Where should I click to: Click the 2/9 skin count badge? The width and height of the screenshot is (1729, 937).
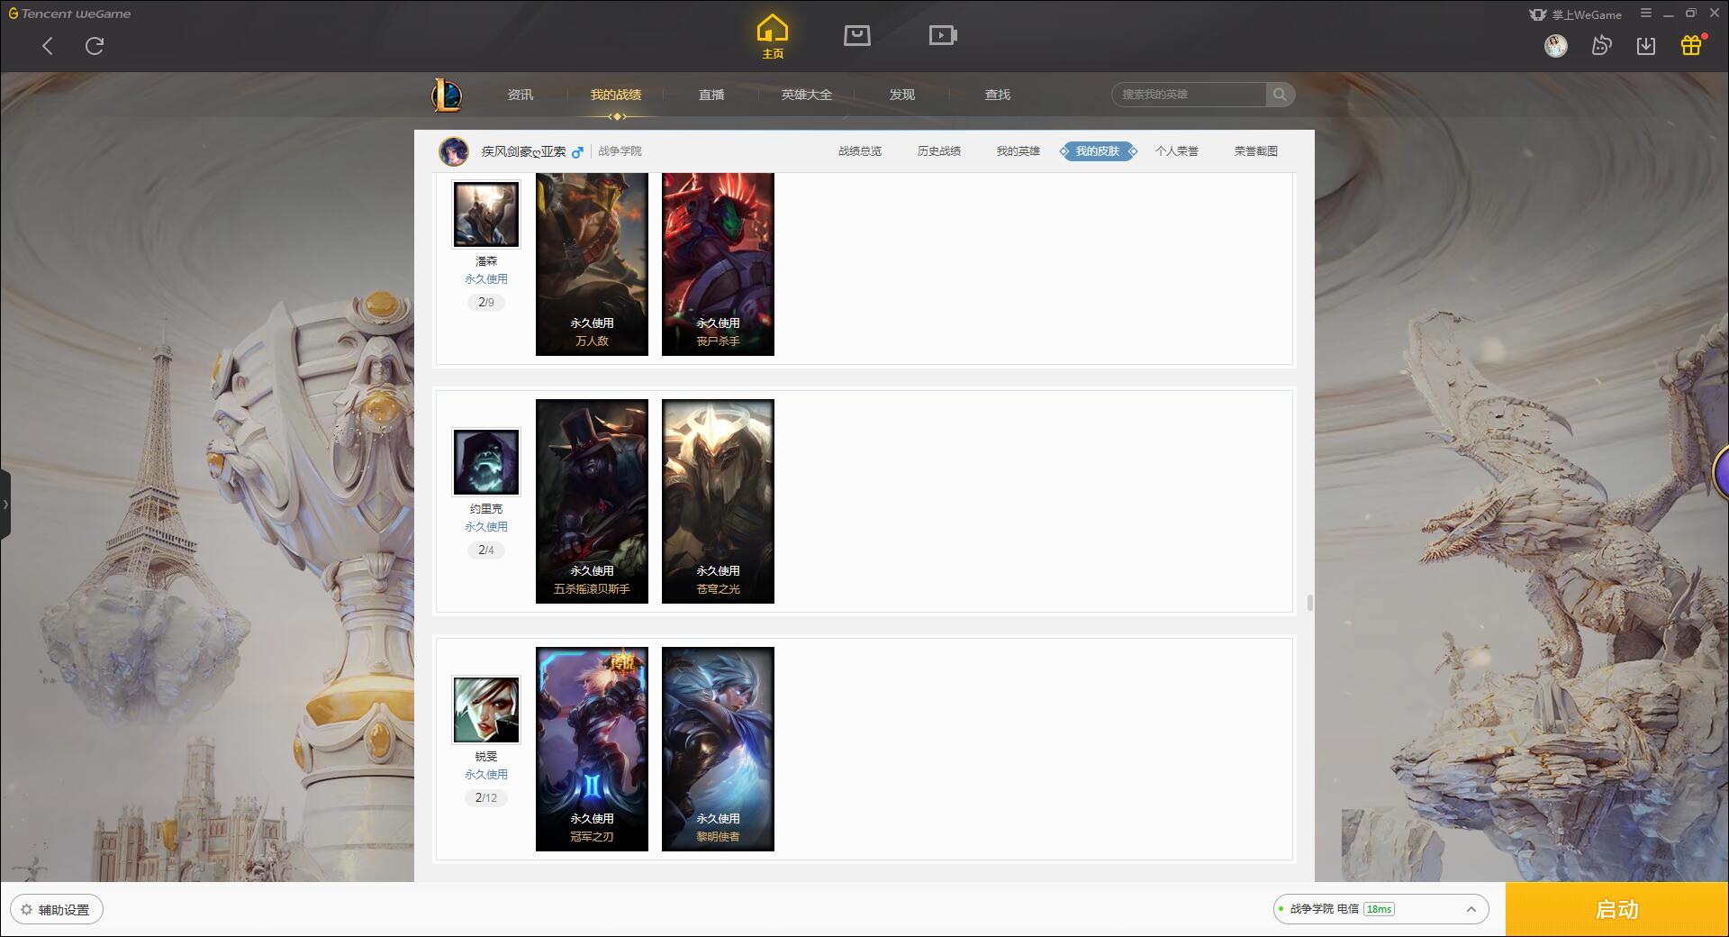486,303
